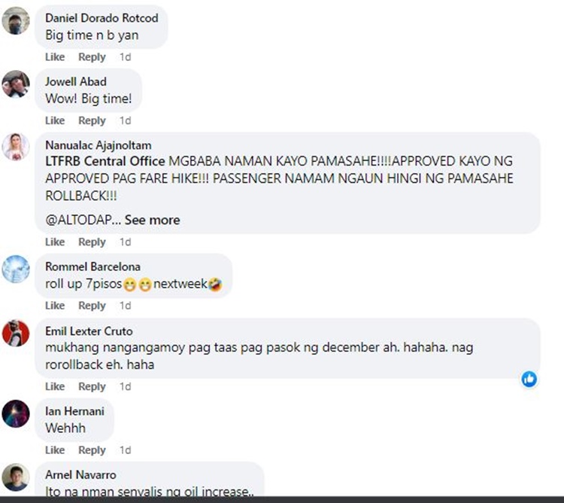Image resolution: width=564 pixels, height=503 pixels.
Task: Reply to Nanualac Ajajnoltam's comment
Action: pos(92,242)
